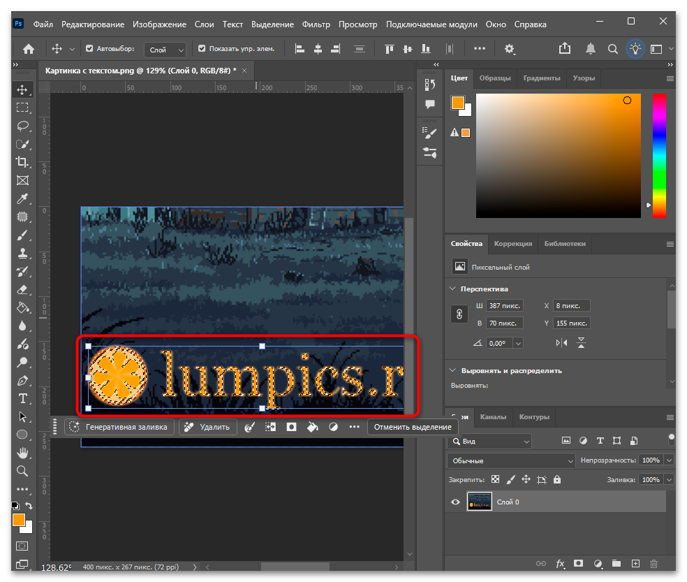Switch to the Градиенты tab
The image size is (687, 582).
click(542, 78)
